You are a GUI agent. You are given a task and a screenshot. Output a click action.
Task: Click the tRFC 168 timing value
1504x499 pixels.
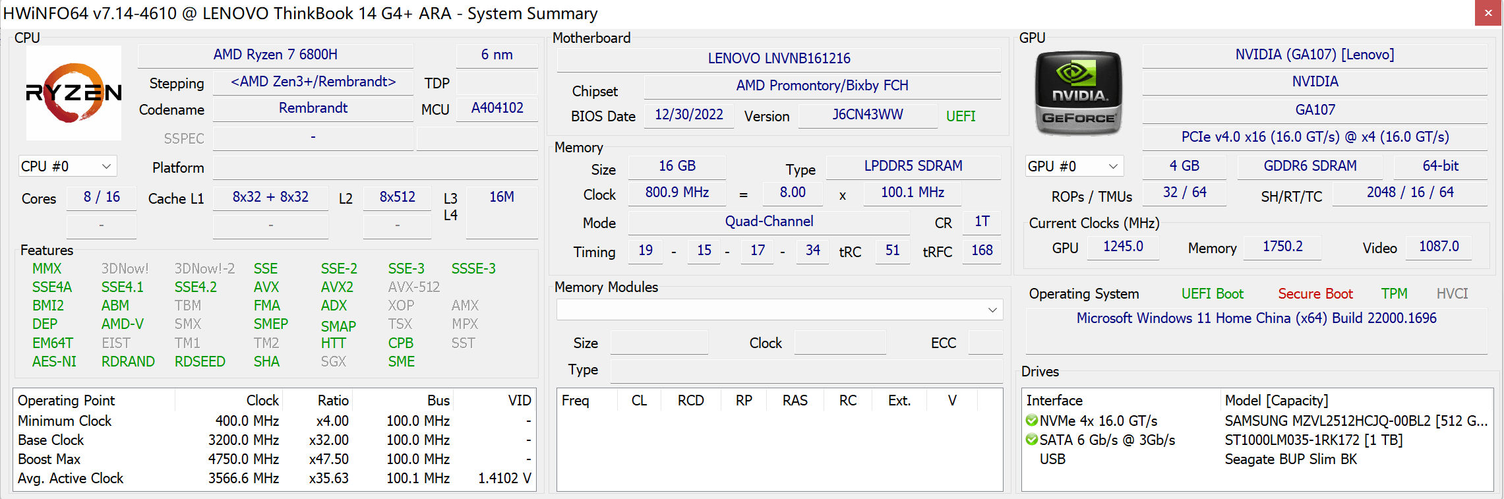point(982,250)
